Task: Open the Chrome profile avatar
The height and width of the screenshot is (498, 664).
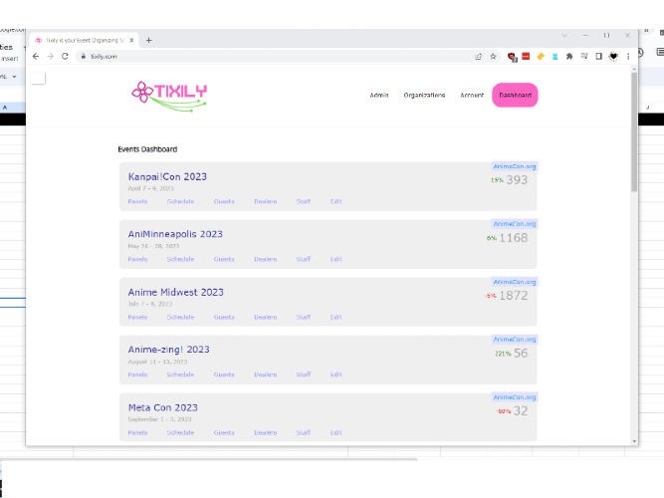Action: point(613,57)
